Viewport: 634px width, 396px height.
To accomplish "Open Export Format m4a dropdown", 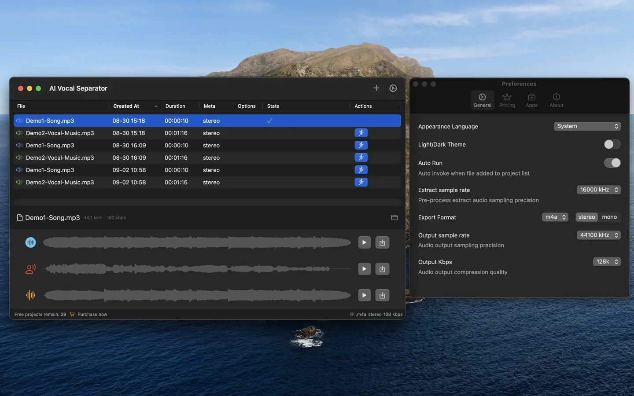I will pyautogui.click(x=555, y=217).
